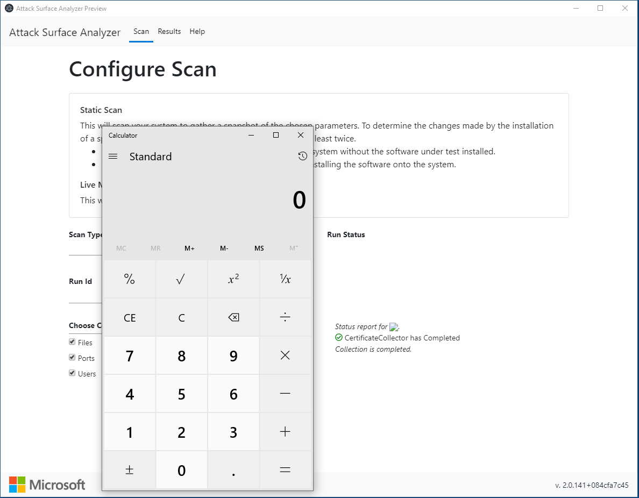
Task: Toggle the Files collector checkbox
Action: click(72, 342)
